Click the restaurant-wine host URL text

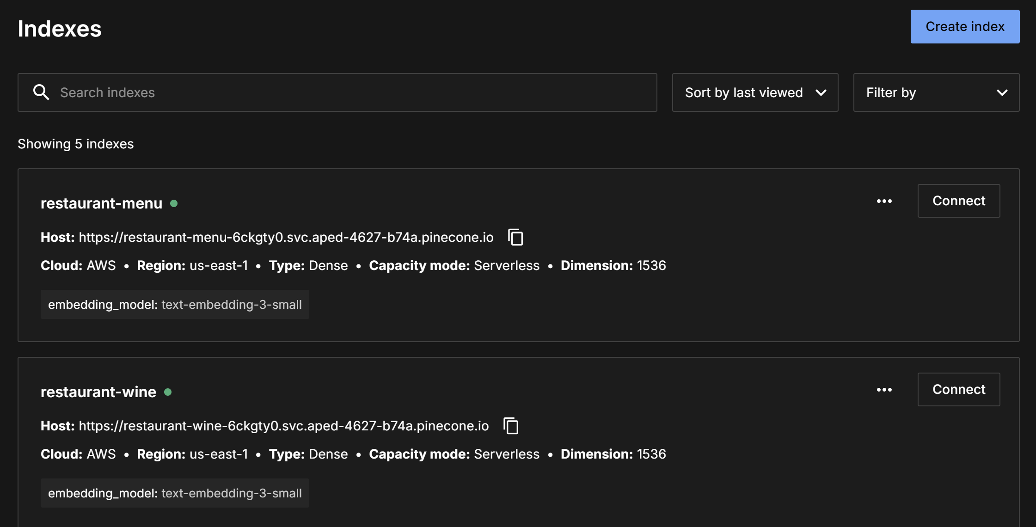[x=283, y=426]
